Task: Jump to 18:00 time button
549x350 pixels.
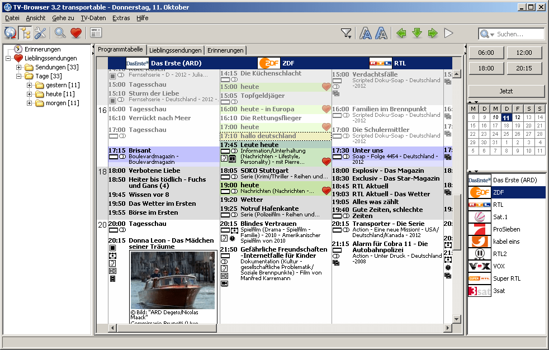Action: pyautogui.click(x=486, y=68)
